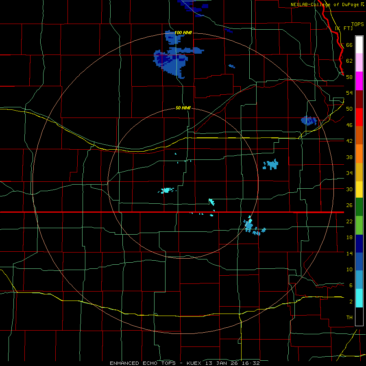Click the yellow swatch near 30
The width and height of the screenshot is (366, 366).
(359, 190)
